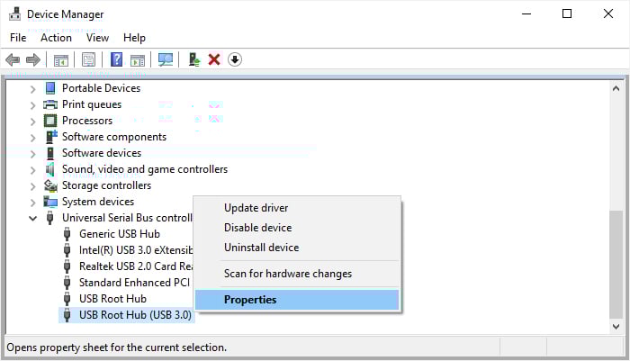This screenshot has width=630, height=361.
Task: Collapse Universal Serial Bus controllers node
Action: pos(33,218)
